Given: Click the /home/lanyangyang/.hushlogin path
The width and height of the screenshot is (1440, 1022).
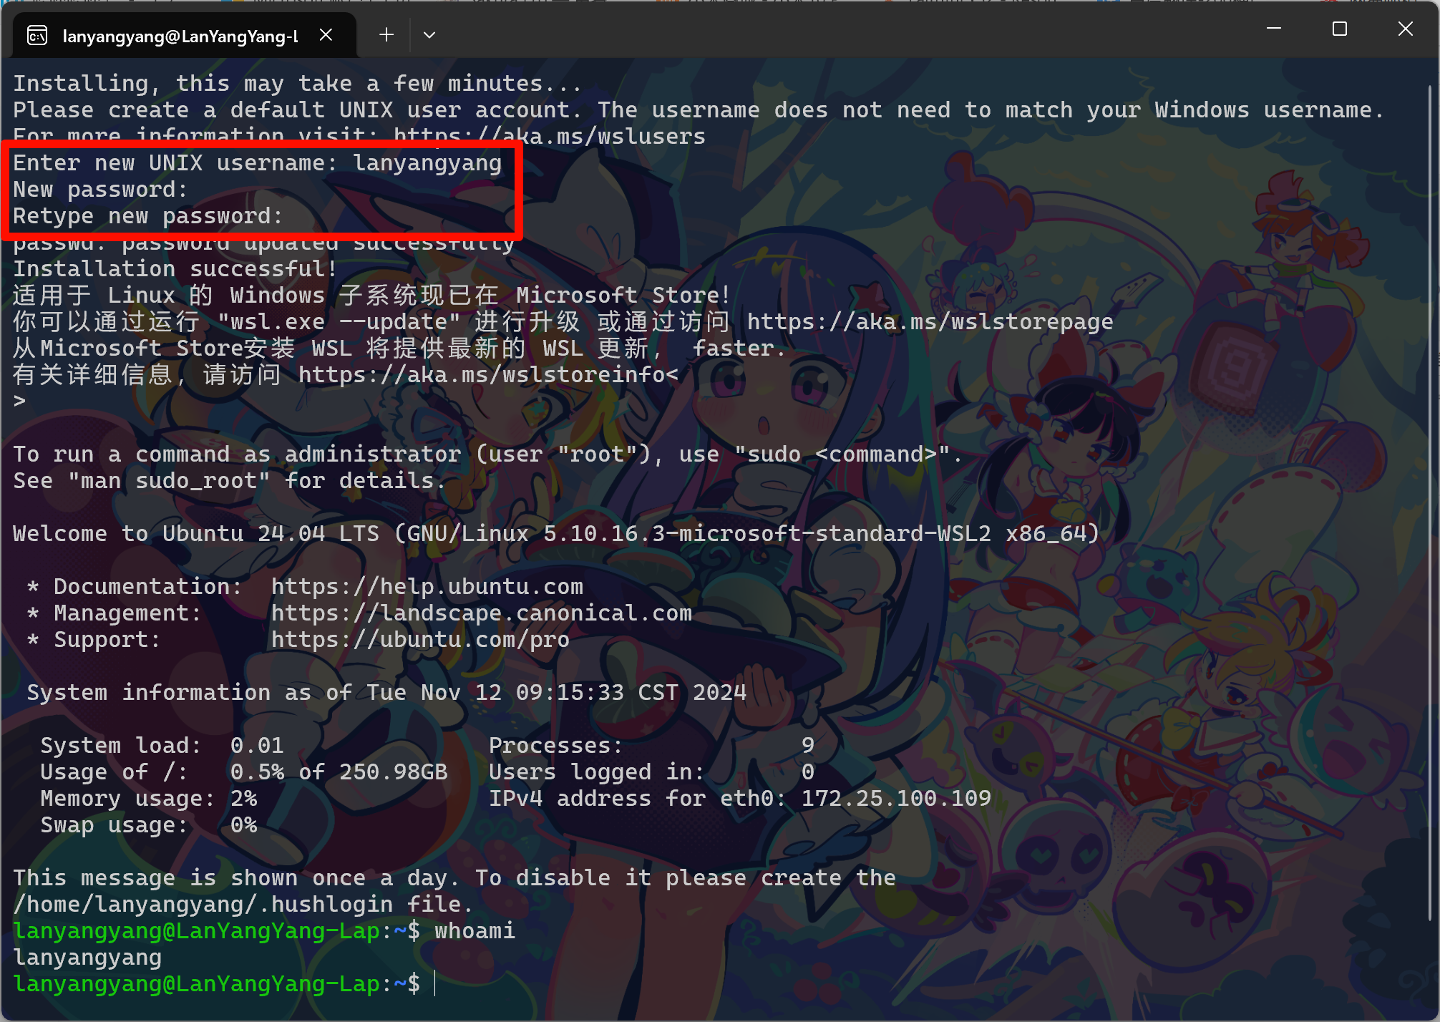Looking at the screenshot, I should pyautogui.click(x=203, y=905).
